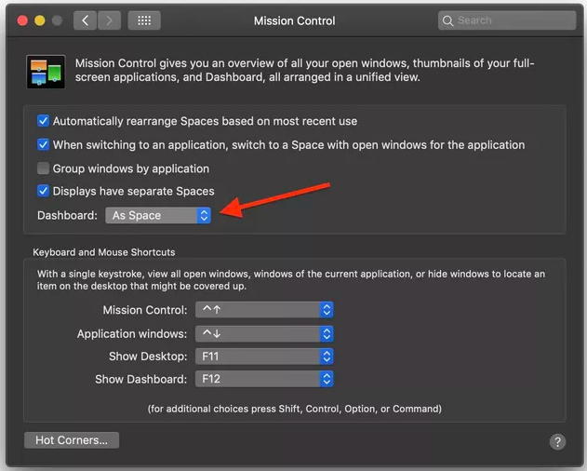
Task: Open the Application windows shortcut dropdown
Action: [264, 333]
